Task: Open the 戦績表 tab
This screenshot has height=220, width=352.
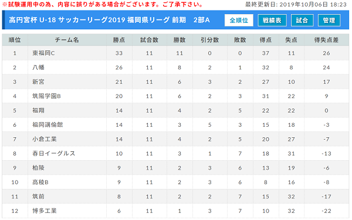Action: point(272,20)
